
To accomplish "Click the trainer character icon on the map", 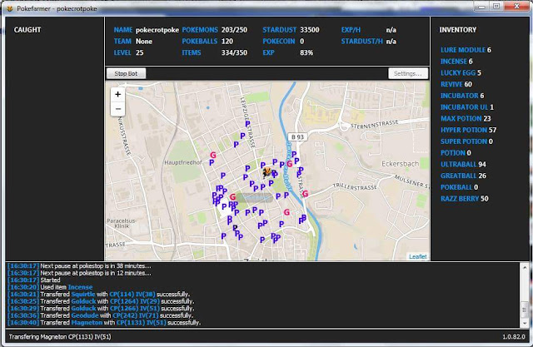I will coord(267,171).
